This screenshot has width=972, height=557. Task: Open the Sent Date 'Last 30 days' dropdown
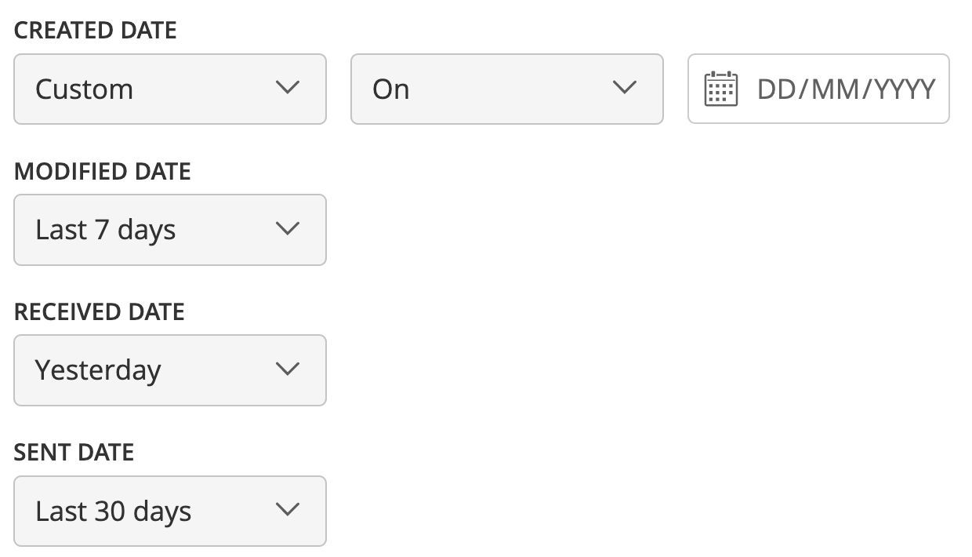[169, 511]
